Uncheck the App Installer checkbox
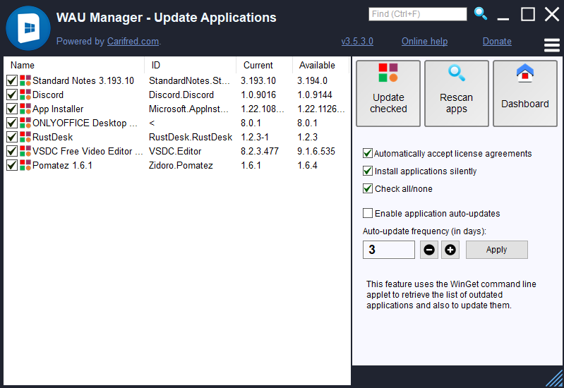This screenshot has width=564, height=388. click(x=12, y=109)
